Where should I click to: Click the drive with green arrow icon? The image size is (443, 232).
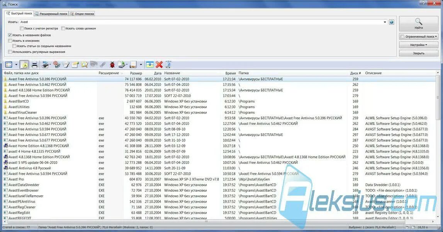[x=122, y=65]
